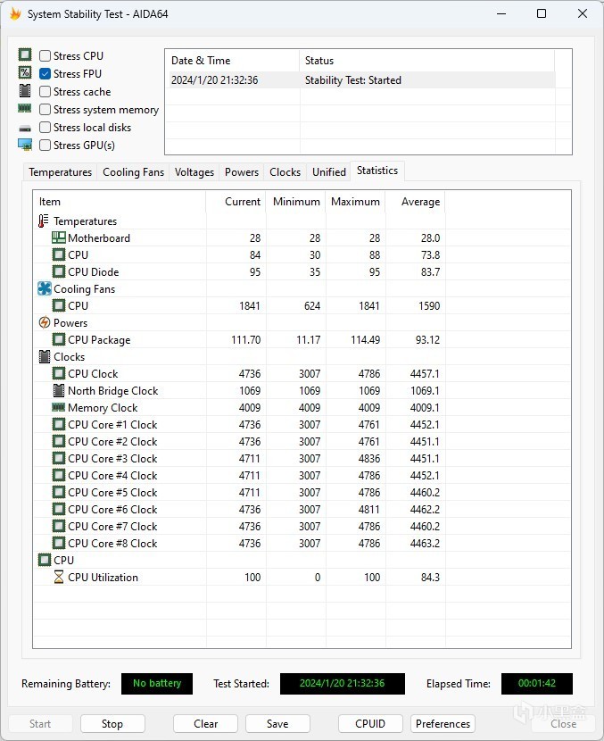Image resolution: width=604 pixels, height=741 pixels.
Task: Click the Motherboard row icon
Action: (59, 237)
